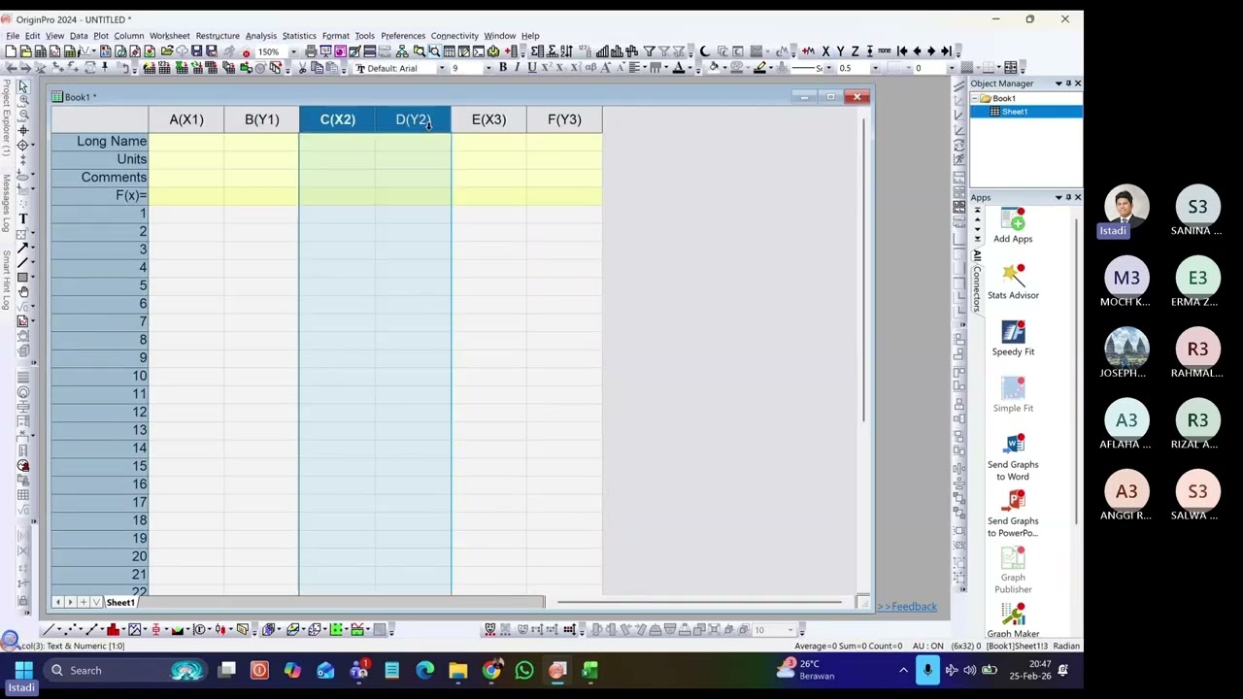Open Add Apps in Apps panel
The image size is (1243, 699).
click(1013, 226)
